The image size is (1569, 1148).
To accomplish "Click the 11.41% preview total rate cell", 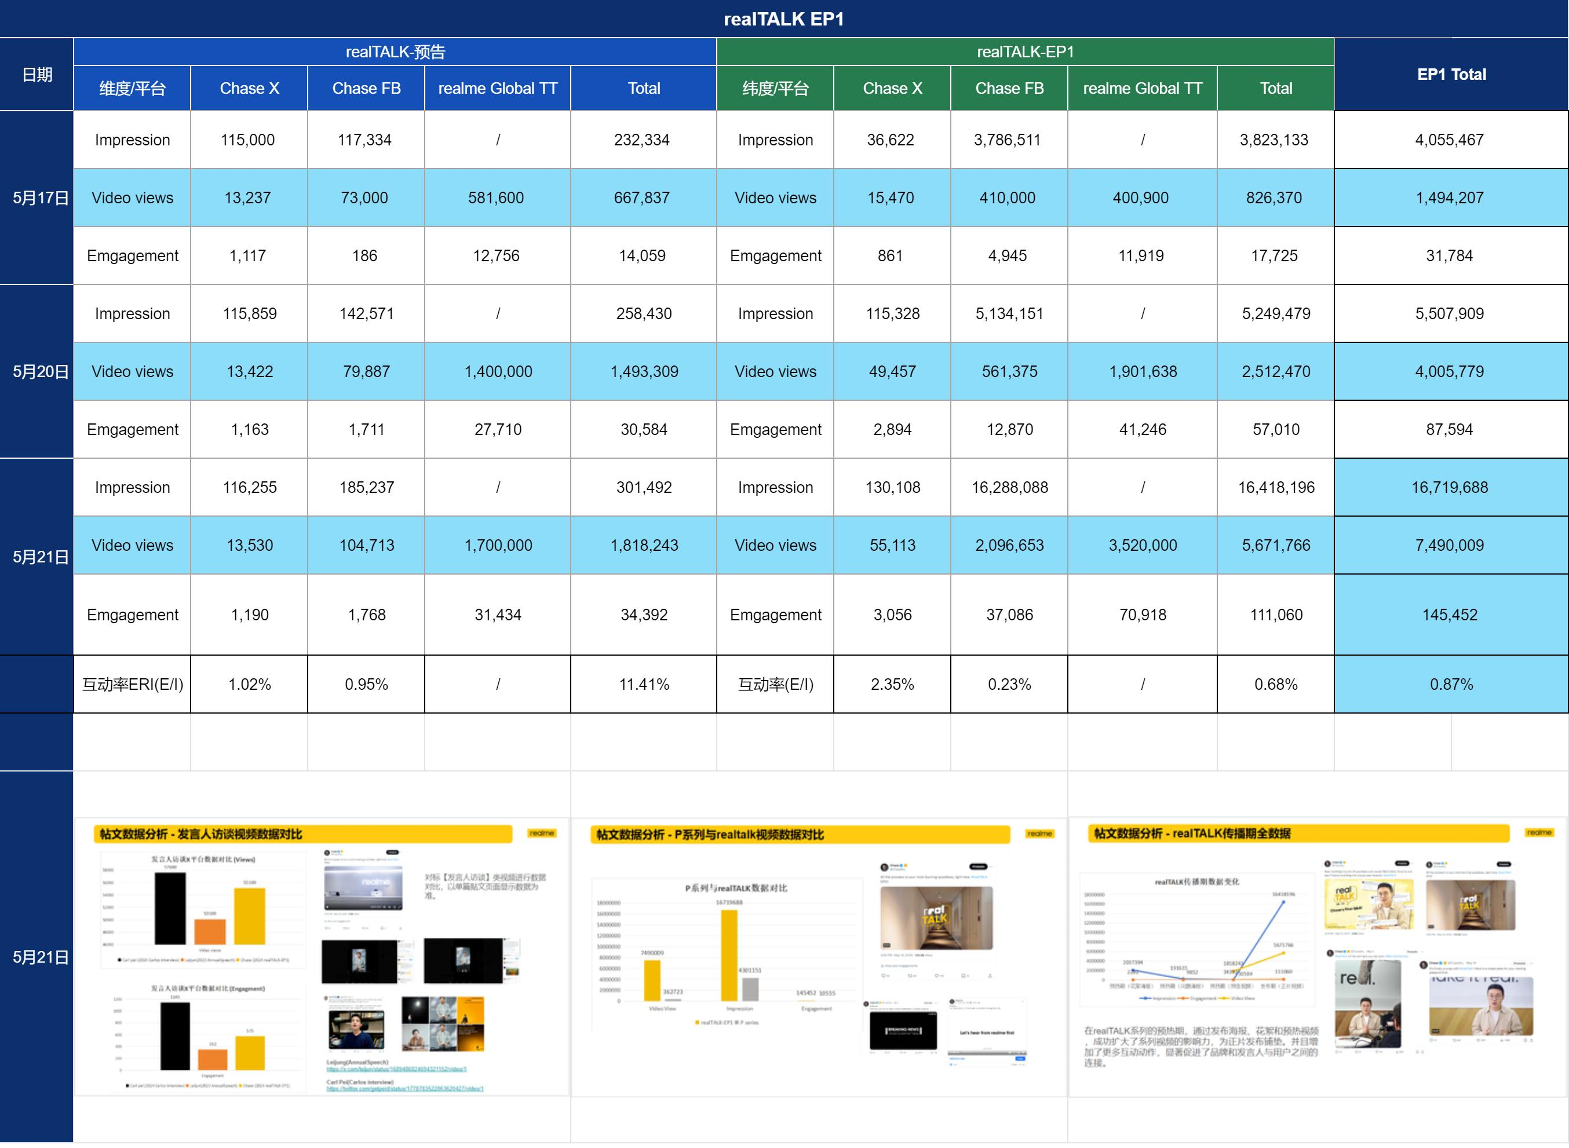I will tap(644, 685).
